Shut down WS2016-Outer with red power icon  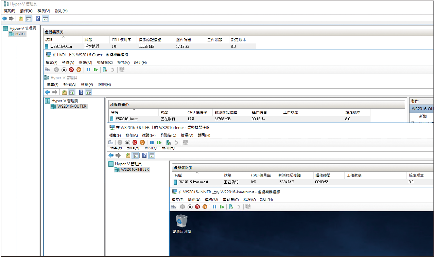click(71, 70)
